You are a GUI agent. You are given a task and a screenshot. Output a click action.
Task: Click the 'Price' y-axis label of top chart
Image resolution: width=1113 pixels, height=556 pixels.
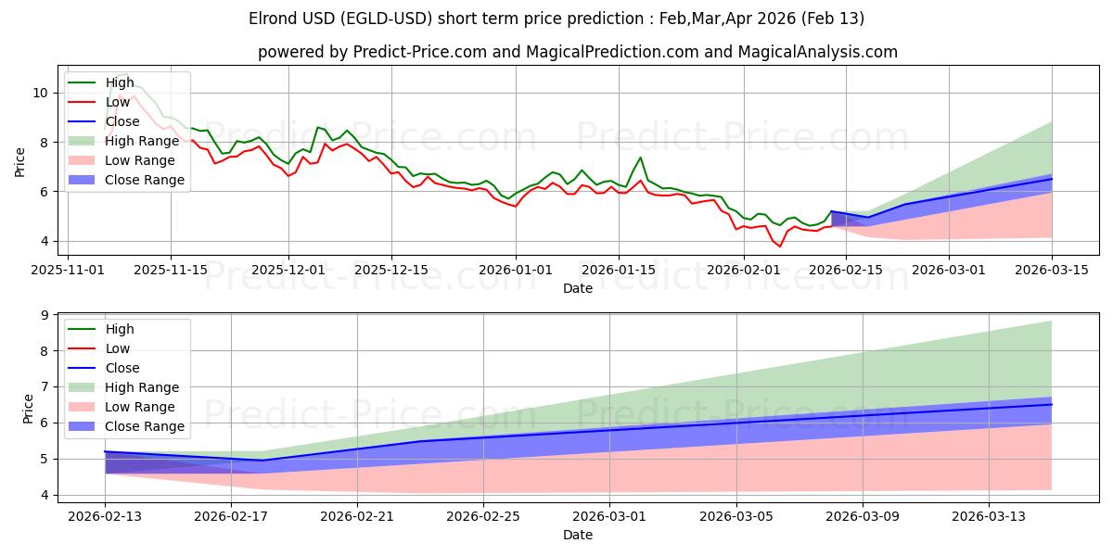[20, 161]
